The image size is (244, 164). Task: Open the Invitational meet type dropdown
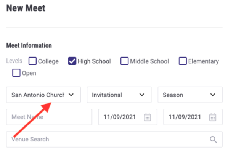(114, 95)
